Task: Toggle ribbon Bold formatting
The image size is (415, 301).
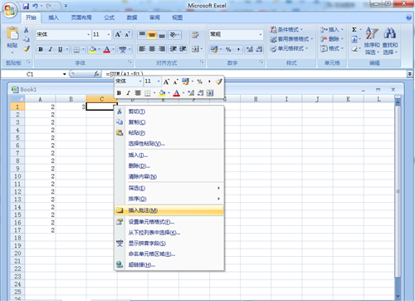Action: coord(41,50)
